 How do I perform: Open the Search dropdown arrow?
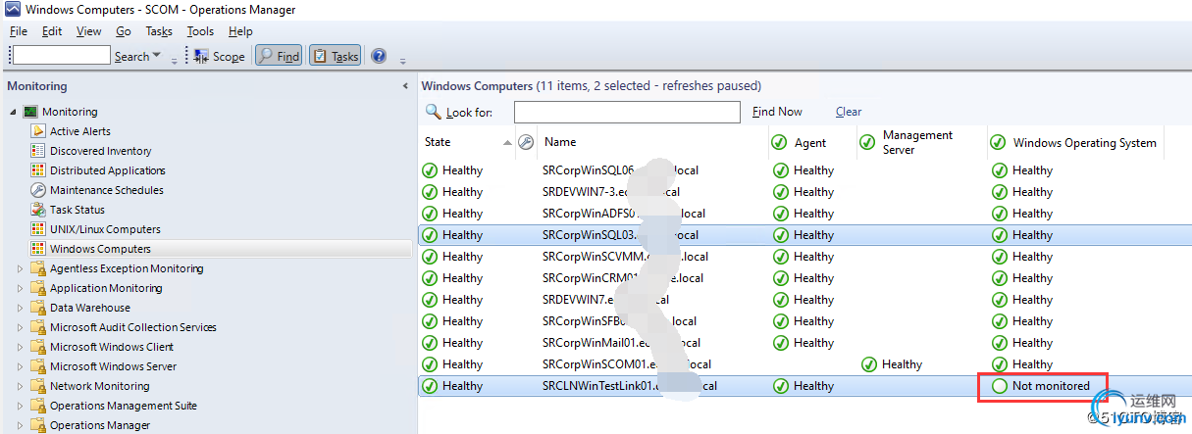(x=157, y=57)
